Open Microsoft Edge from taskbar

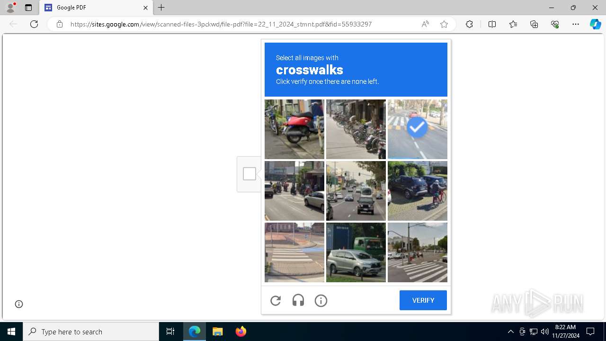pos(195,332)
